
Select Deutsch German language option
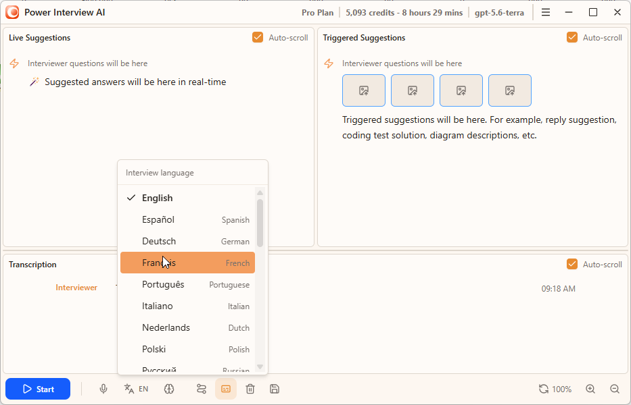[187, 242]
